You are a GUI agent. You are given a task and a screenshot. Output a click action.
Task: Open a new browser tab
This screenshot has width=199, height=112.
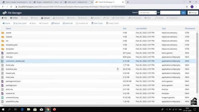pyautogui.click(x=128, y=2)
